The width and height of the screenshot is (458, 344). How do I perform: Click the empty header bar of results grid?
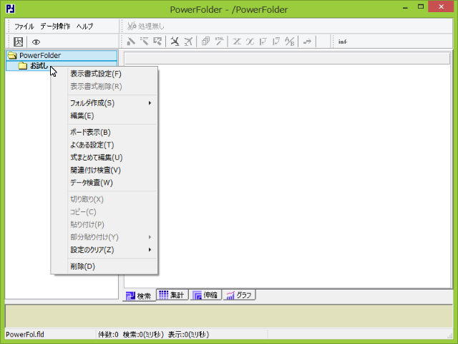pos(287,59)
